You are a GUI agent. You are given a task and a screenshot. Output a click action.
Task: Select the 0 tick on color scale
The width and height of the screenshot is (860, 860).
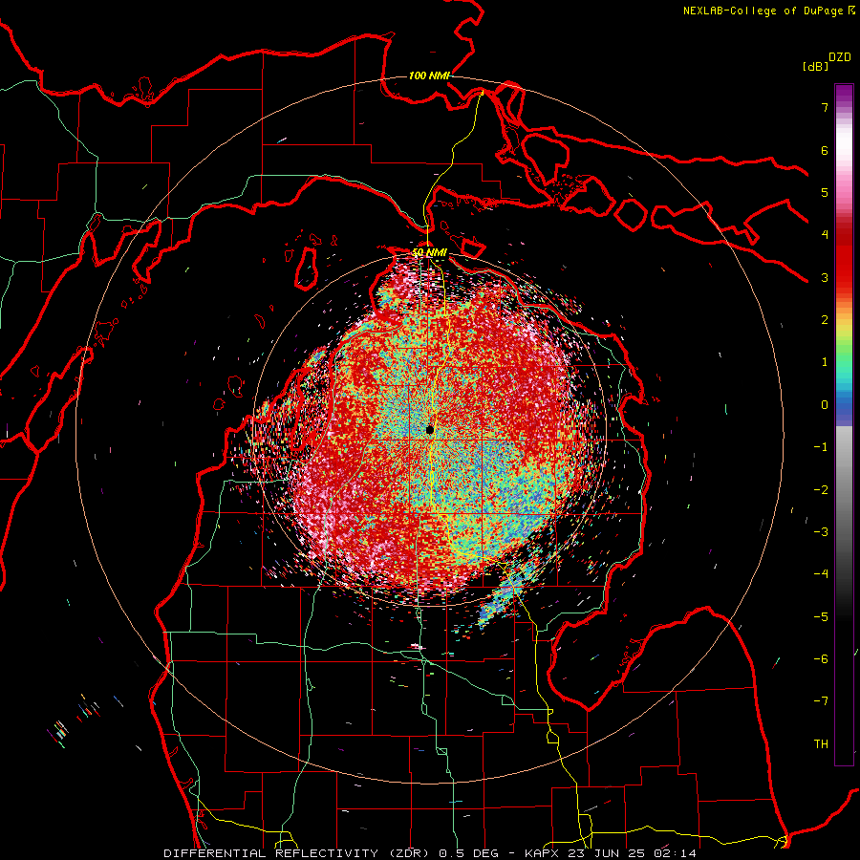click(825, 405)
